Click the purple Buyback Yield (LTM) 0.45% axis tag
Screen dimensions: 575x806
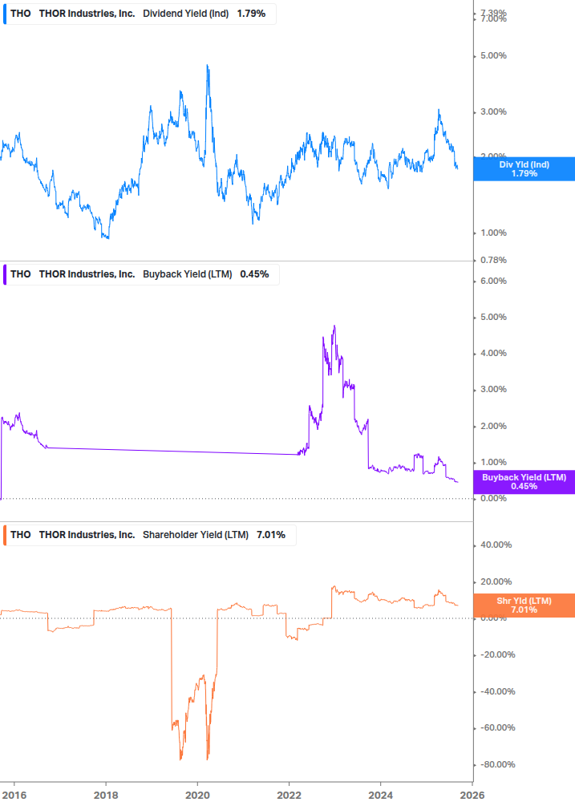tap(524, 482)
